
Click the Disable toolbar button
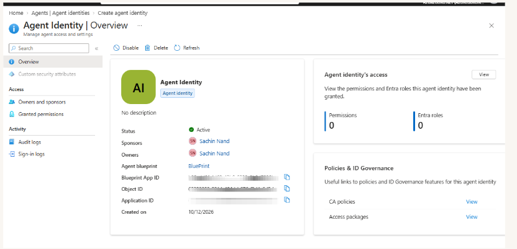pos(126,48)
